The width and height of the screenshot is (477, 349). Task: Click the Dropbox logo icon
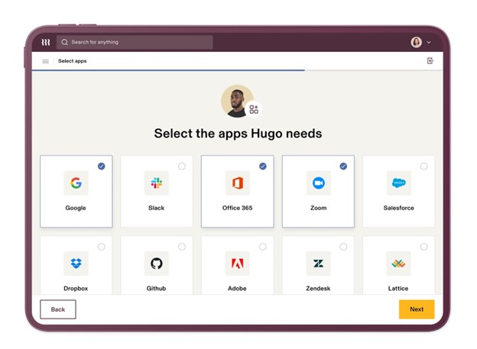point(76,263)
